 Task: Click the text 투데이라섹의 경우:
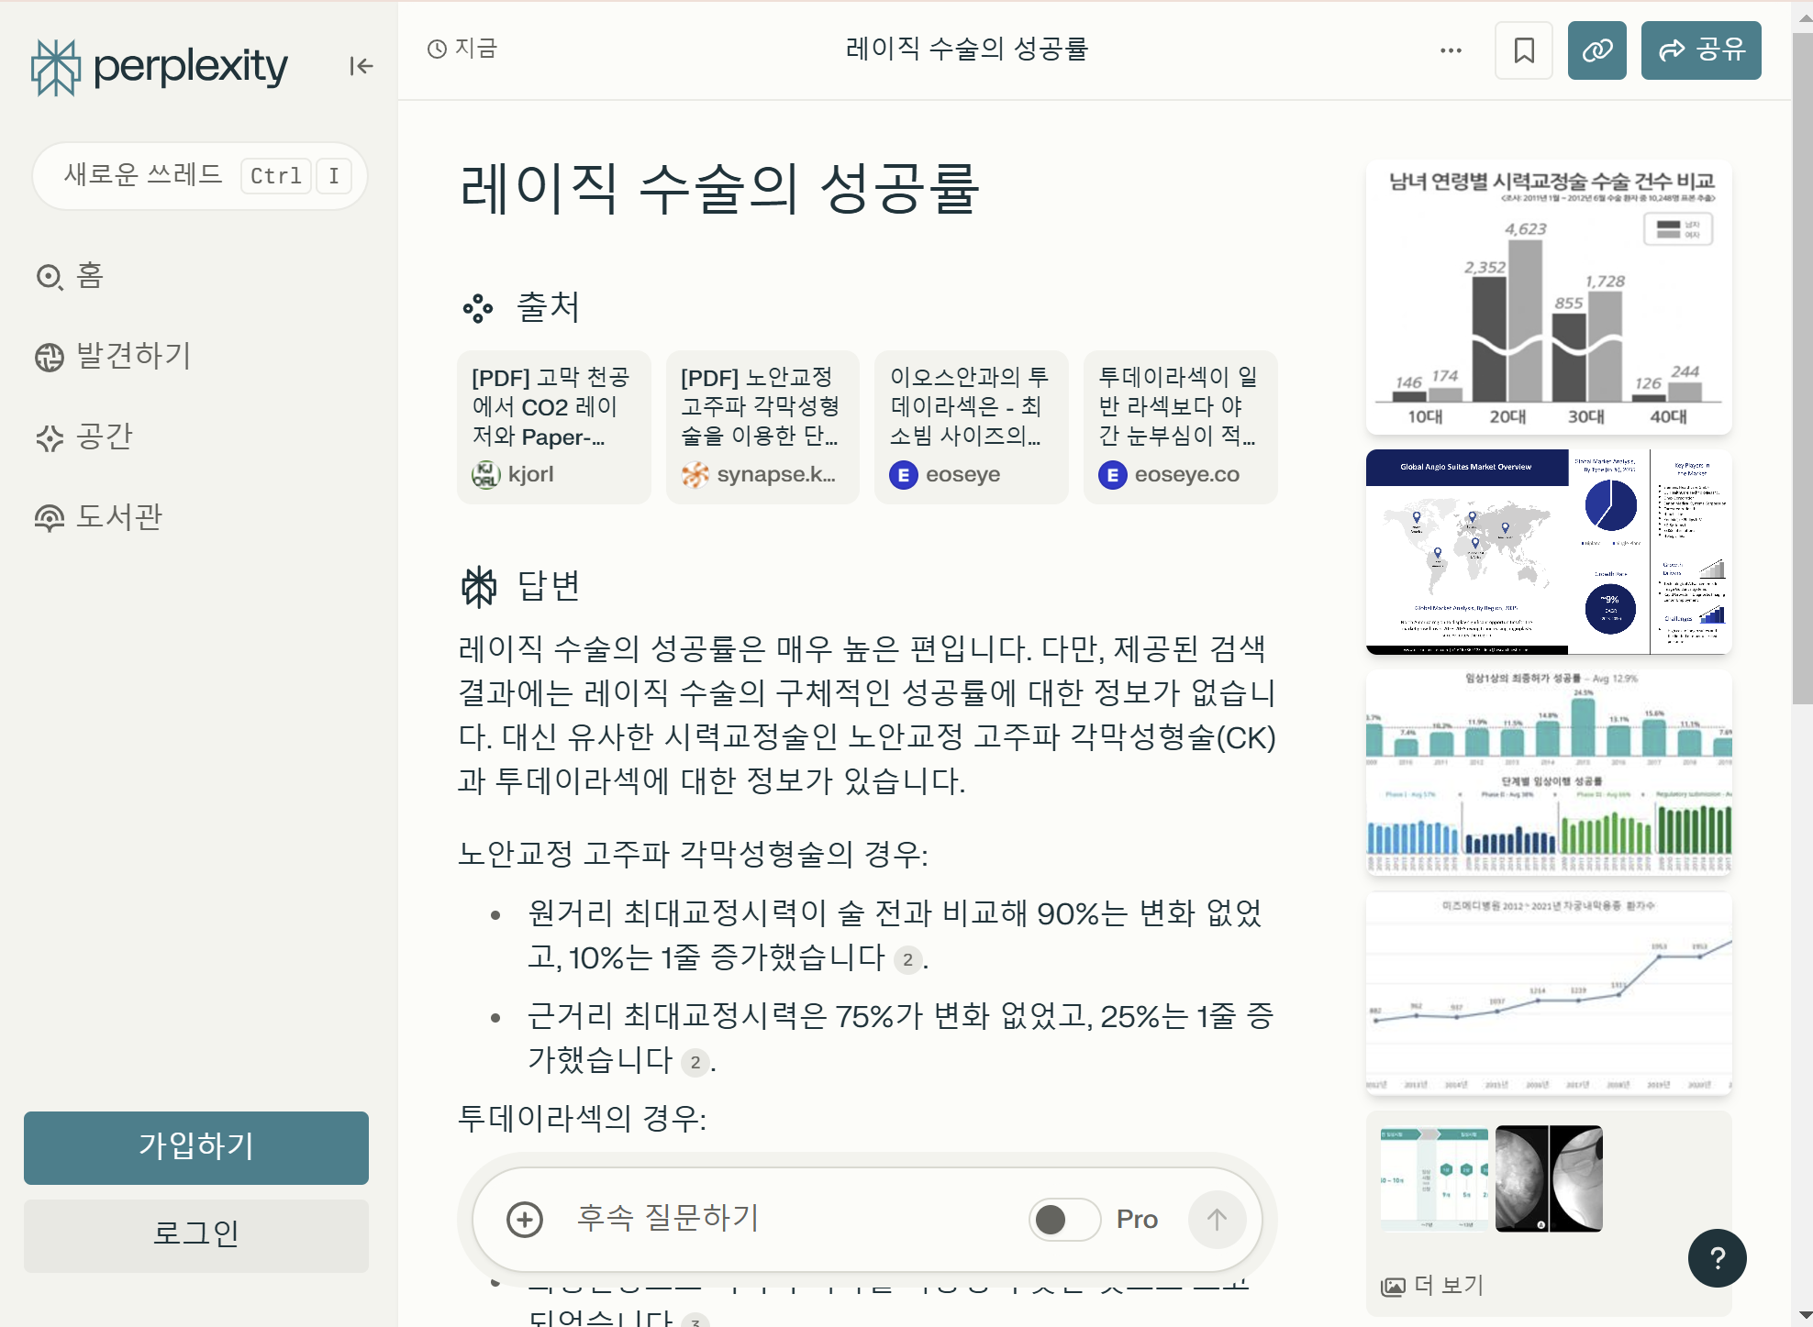pyautogui.click(x=583, y=1119)
